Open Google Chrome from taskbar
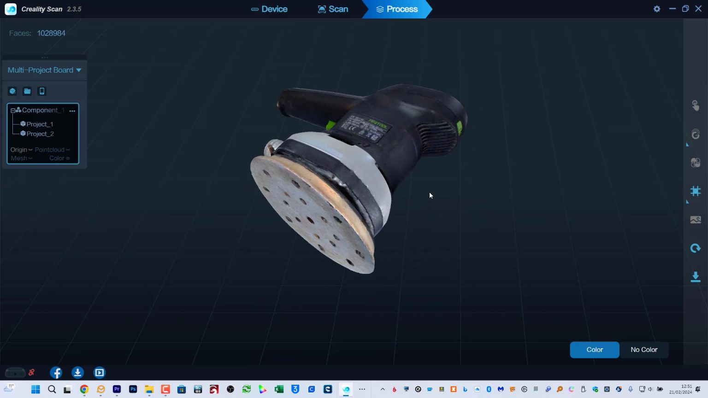Viewport: 708px width, 398px height. coord(84,389)
